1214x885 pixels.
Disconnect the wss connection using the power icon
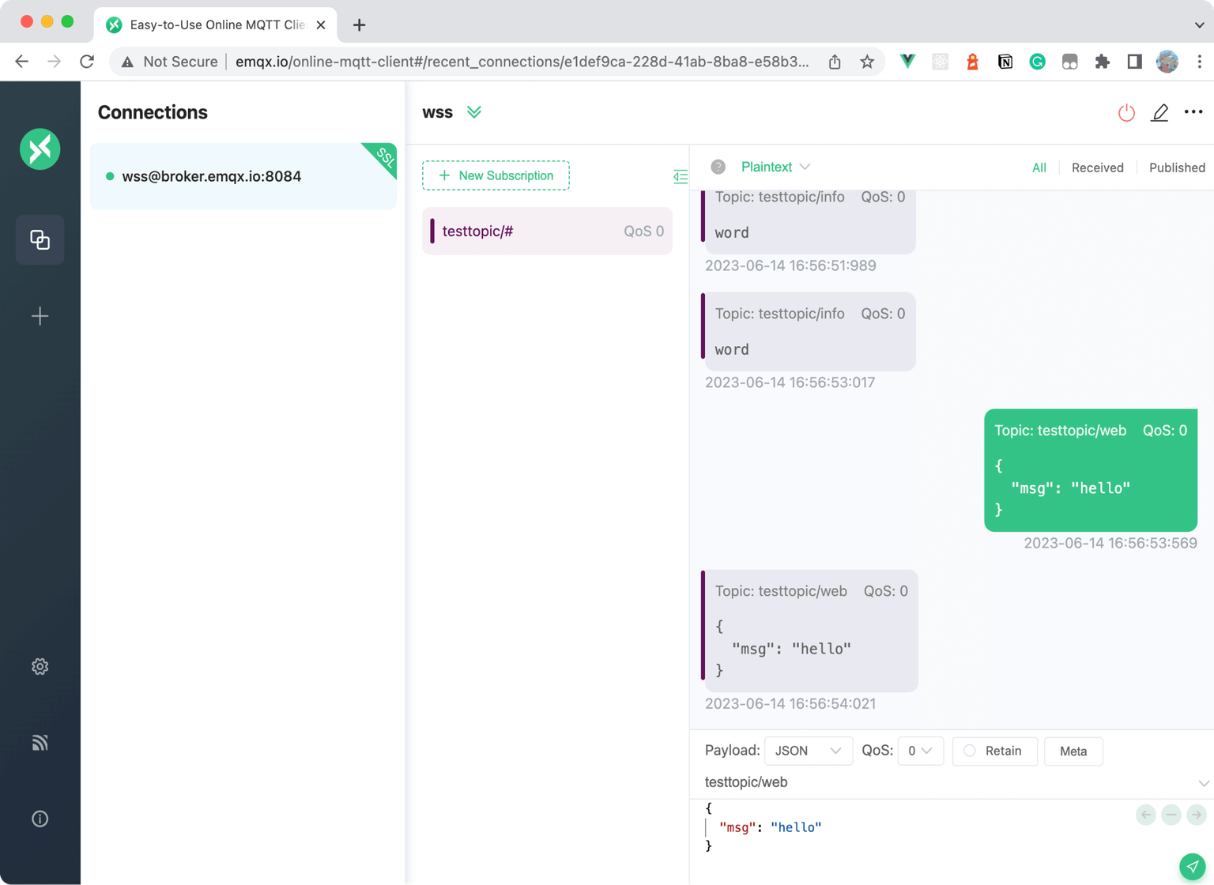click(x=1125, y=113)
